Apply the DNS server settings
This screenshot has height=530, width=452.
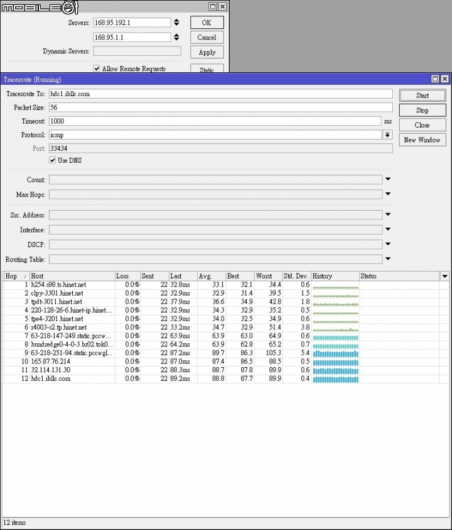click(207, 52)
